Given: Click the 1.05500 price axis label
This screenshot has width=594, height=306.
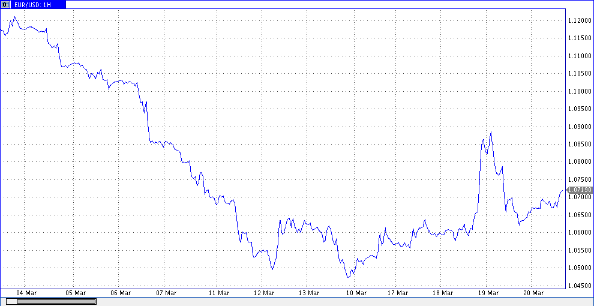Looking at the screenshot, I should pyautogui.click(x=580, y=250).
